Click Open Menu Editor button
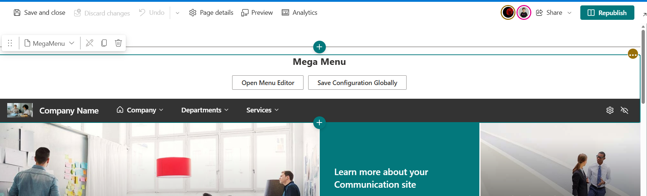Viewport: 647px width, 196px height. [268, 83]
